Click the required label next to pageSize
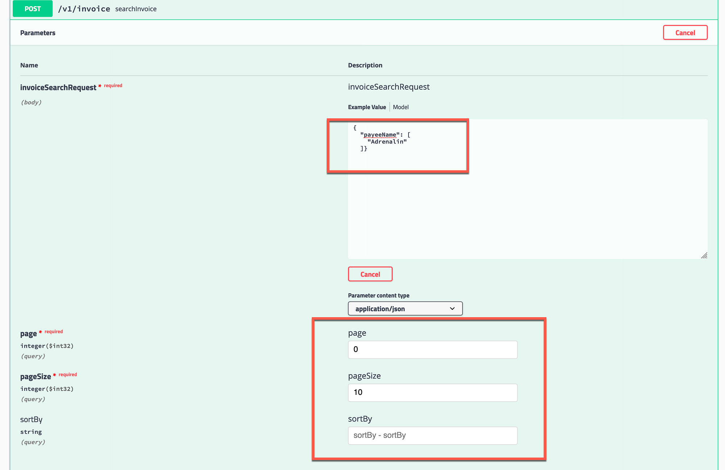 (x=67, y=375)
